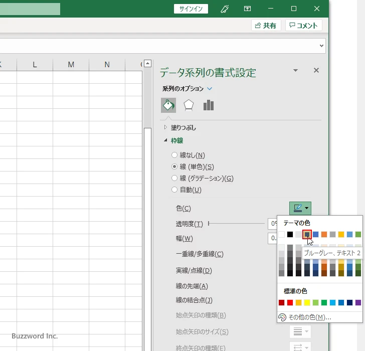Click the 一重線/多重線(C) label
Screen dimensions: 365x351
(200, 254)
